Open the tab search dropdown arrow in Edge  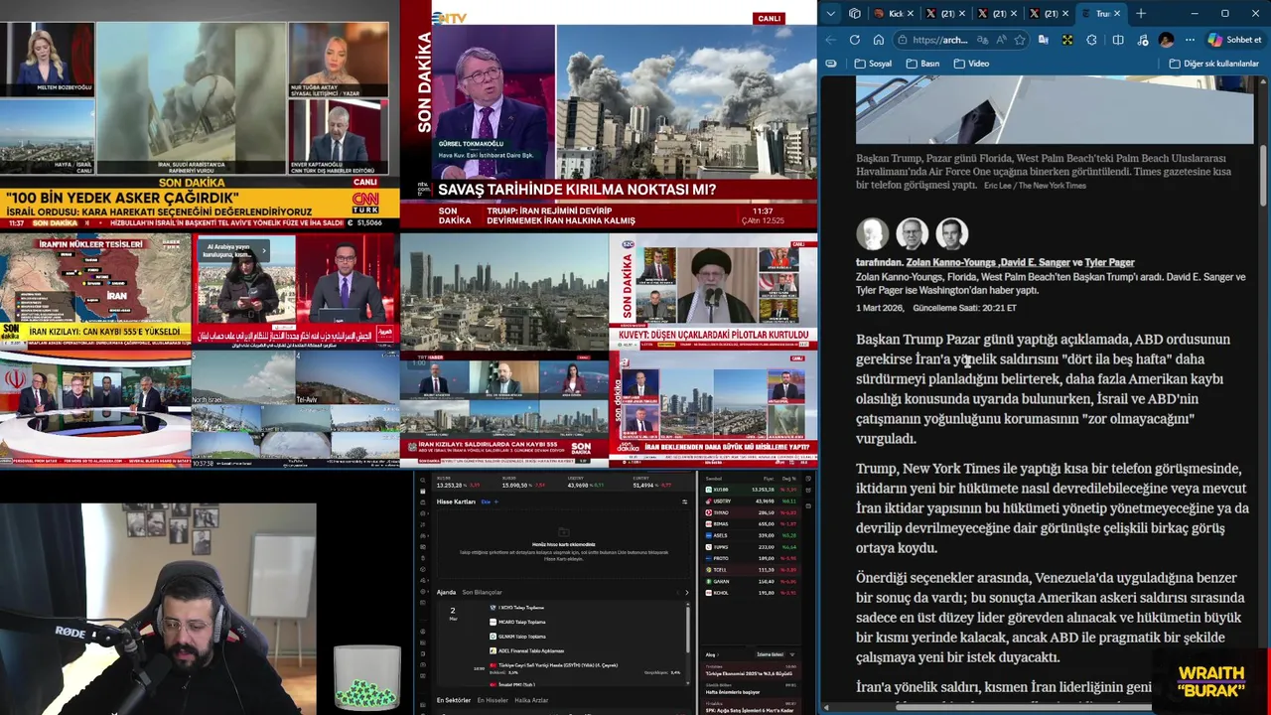tap(831, 14)
